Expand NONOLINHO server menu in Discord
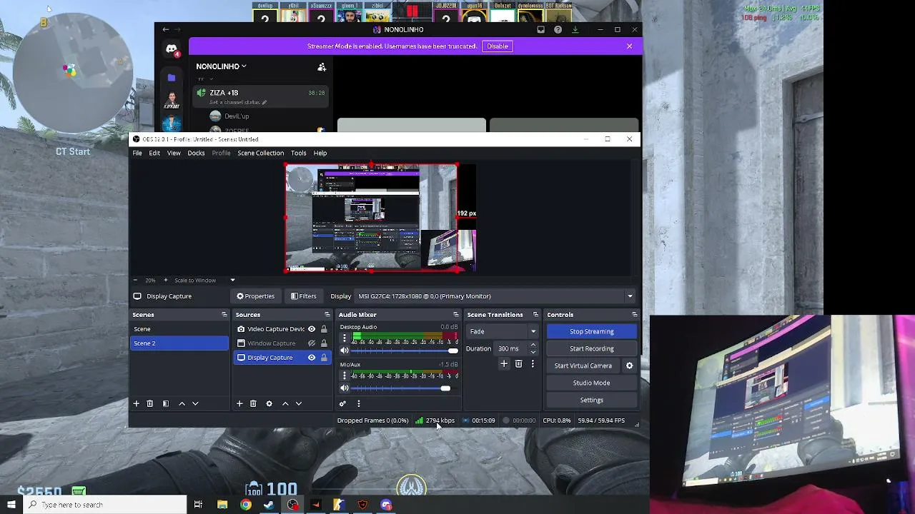915x514 pixels. (222, 66)
